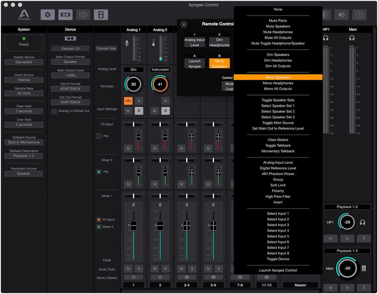Click the headphone icon under Main header
Screen dimensions: 378x294
pyautogui.click(x=352, y=38)
